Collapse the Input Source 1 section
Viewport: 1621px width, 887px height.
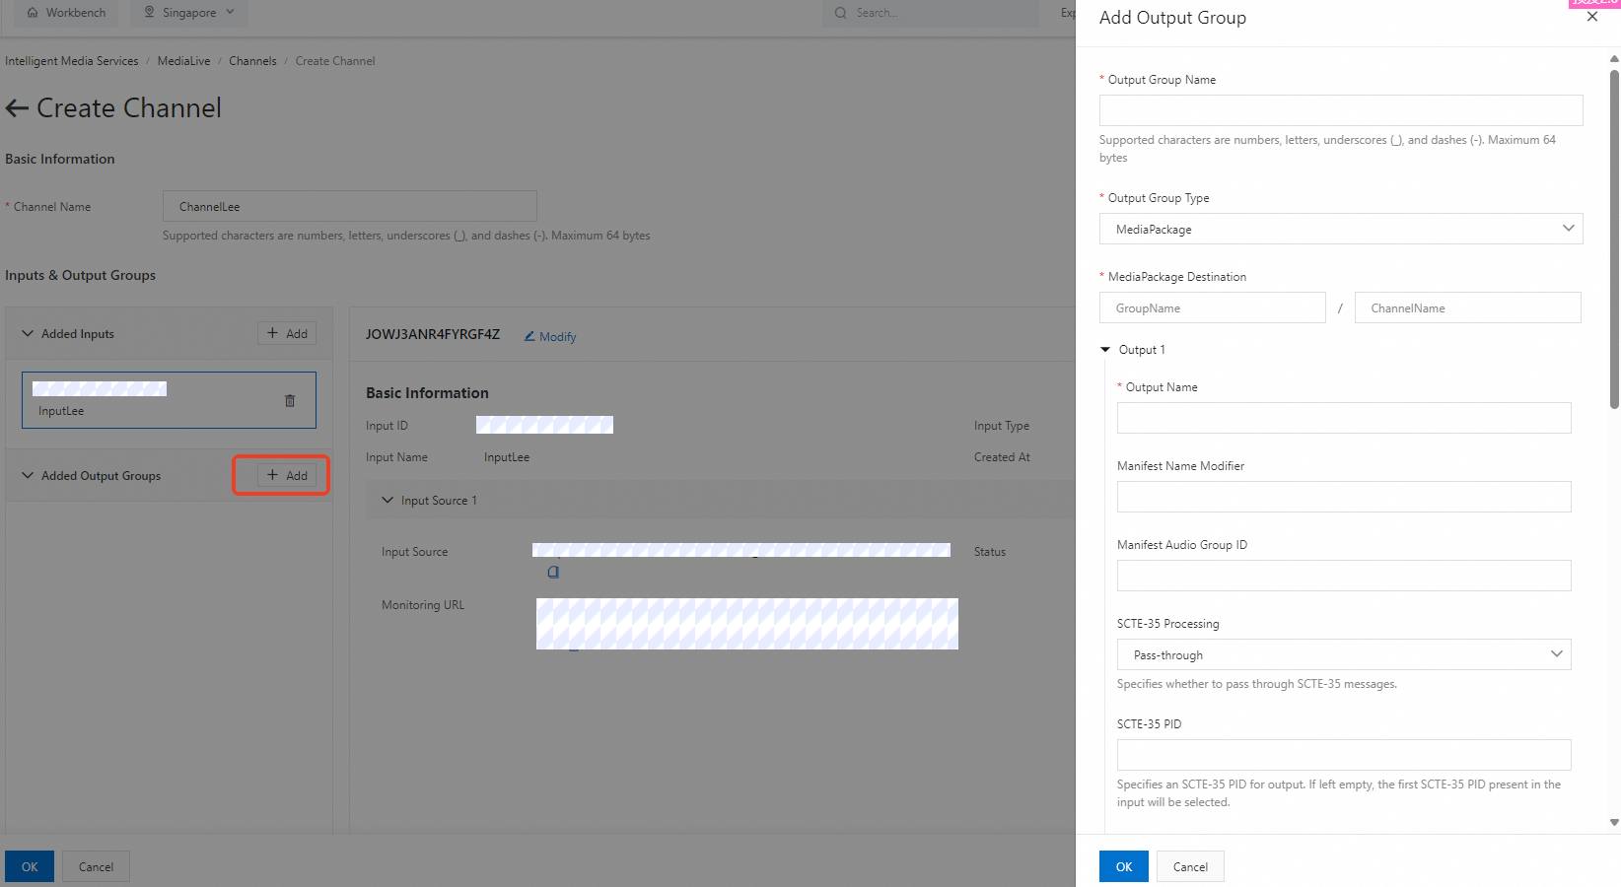pyautogui.click(x=388, y=500)
